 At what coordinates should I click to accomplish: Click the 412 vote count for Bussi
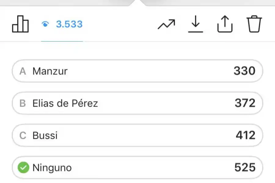tap(245, 135)
